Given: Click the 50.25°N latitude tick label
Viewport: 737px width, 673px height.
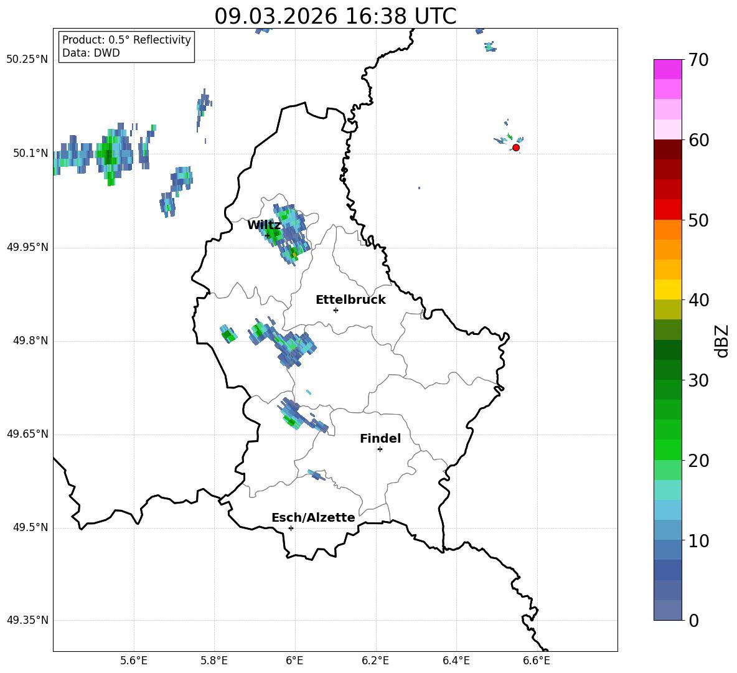Looking at the screenshot, I should pos(27,60).
